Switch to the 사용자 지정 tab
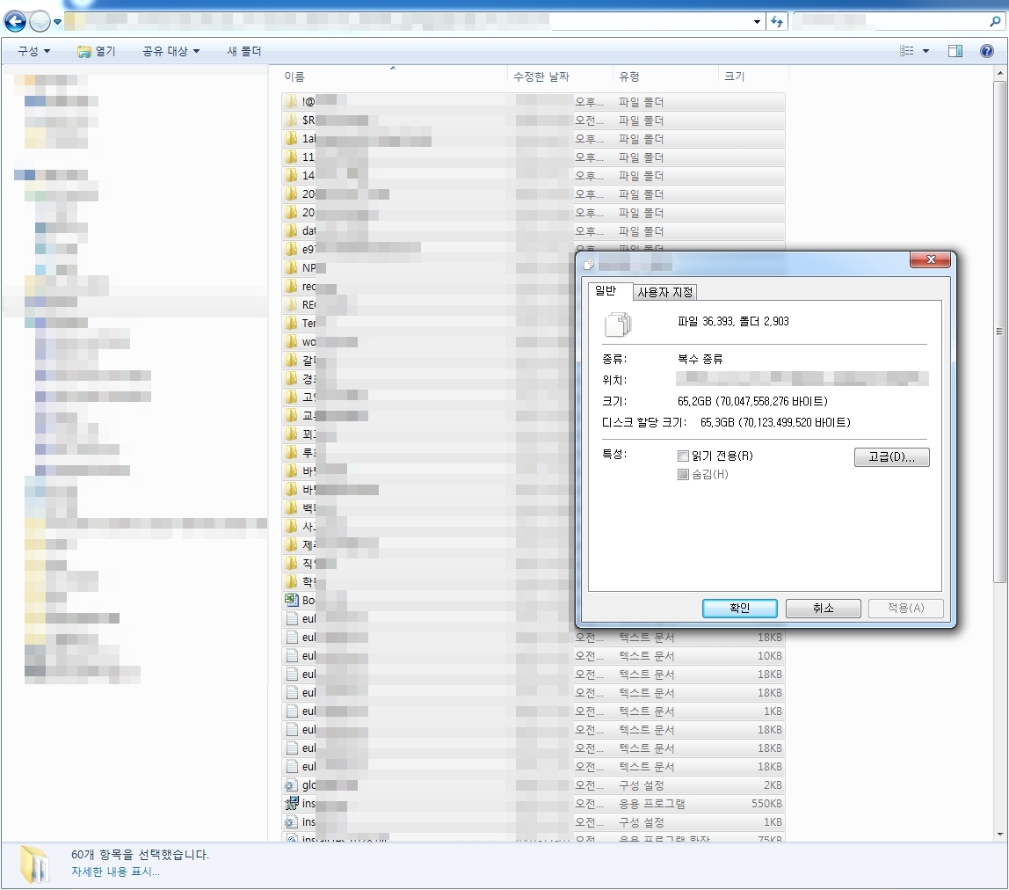This screenshot has width=1009, height=890. pos(664,292)
